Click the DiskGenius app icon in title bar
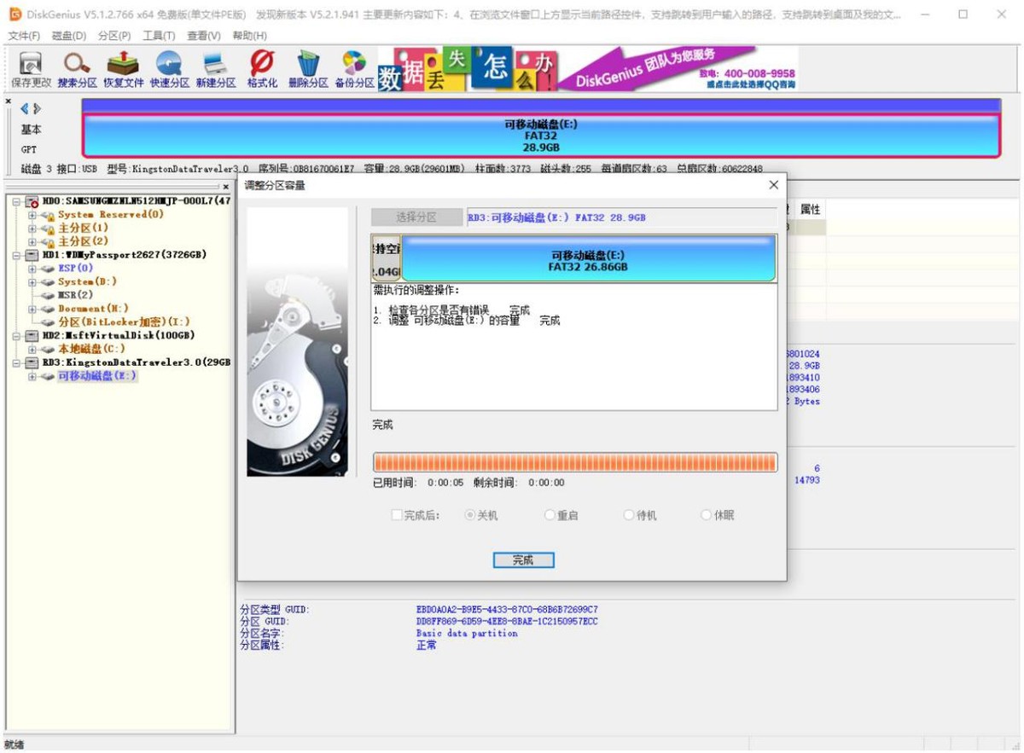The image size is (1024, 753). pos(15,14)
